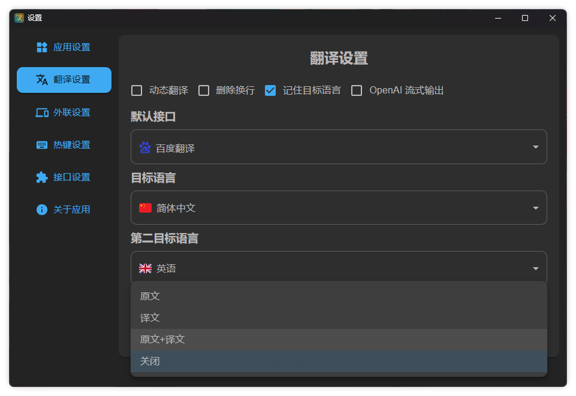Open the 应用设置 section icon
This screenshot has height=396, width=576.
click(42, 47)
